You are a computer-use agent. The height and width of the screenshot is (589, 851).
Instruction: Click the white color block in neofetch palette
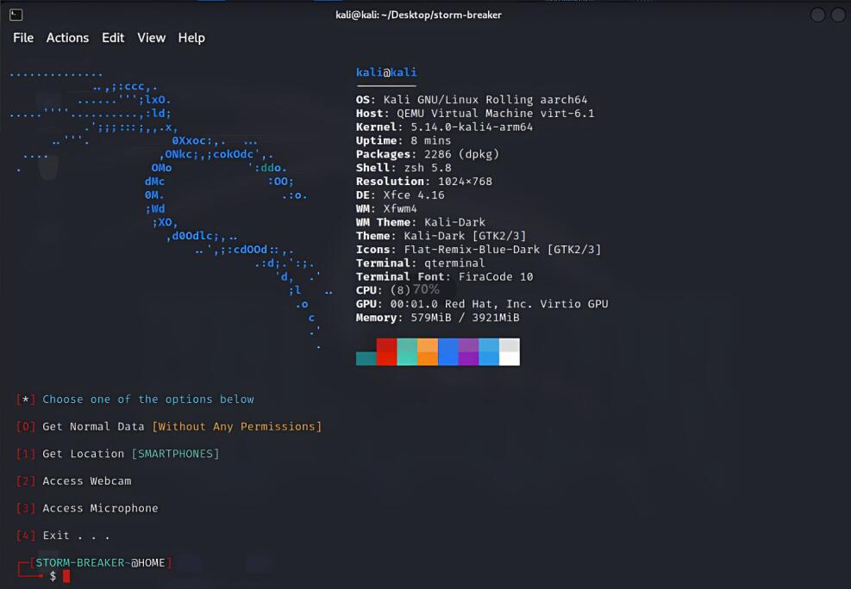[x=509, y=352]
